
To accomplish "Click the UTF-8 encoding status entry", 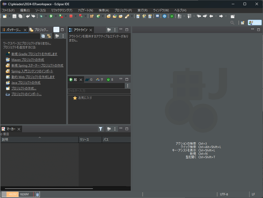I will (224, 194).
